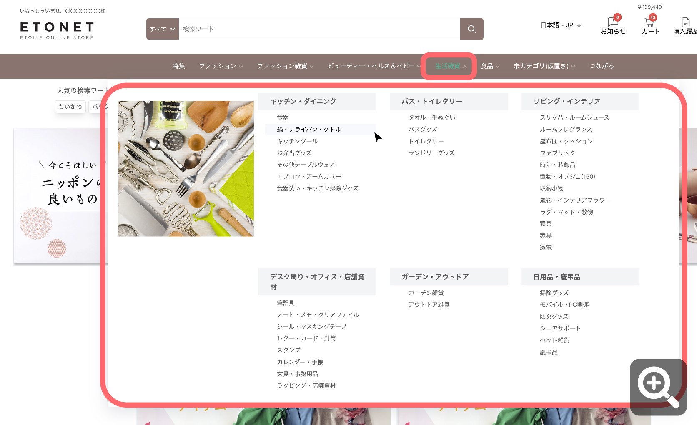Open the 購入履歴 purchase history icon
This screenshot has width=697, height=425.
pos(685,25)
